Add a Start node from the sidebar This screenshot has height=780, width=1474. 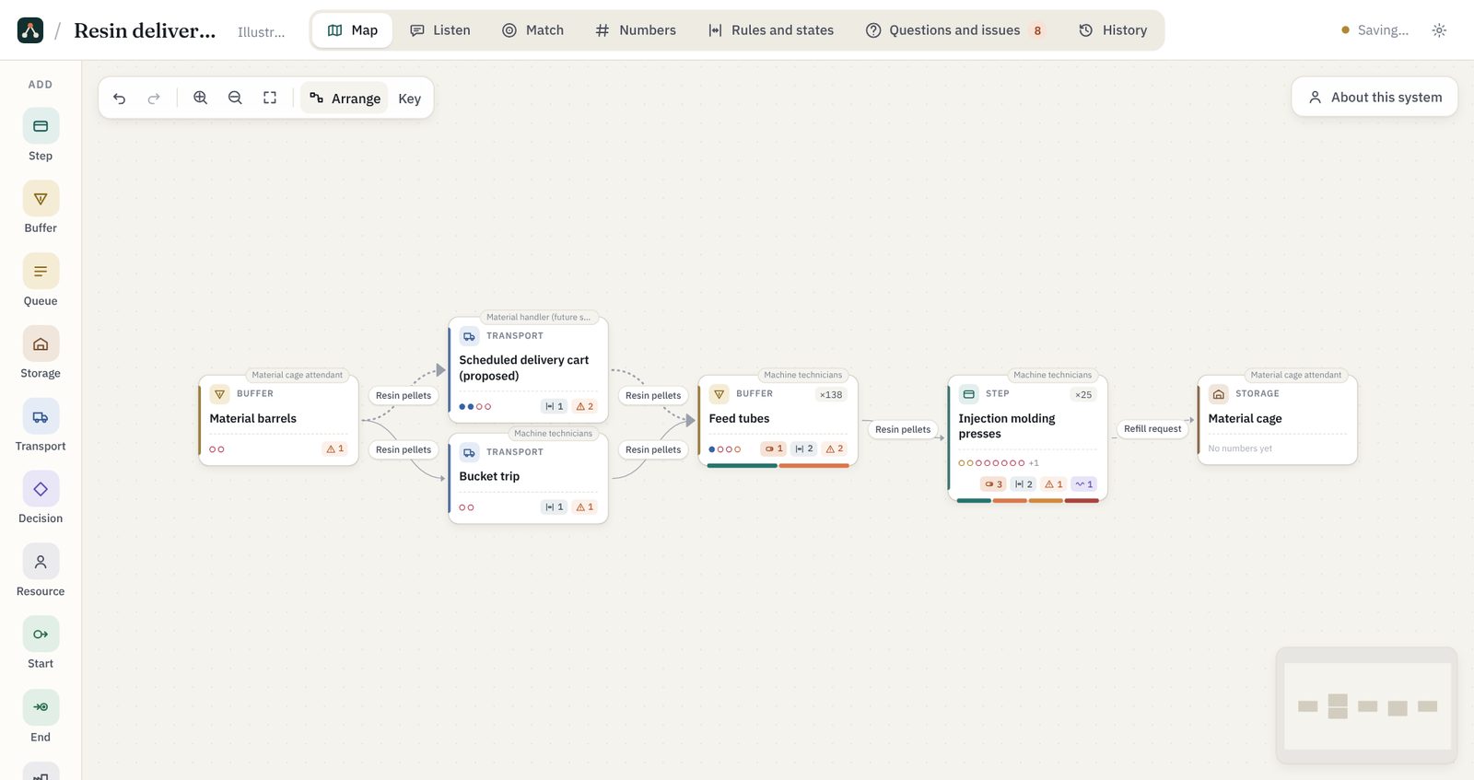(41, 643)
